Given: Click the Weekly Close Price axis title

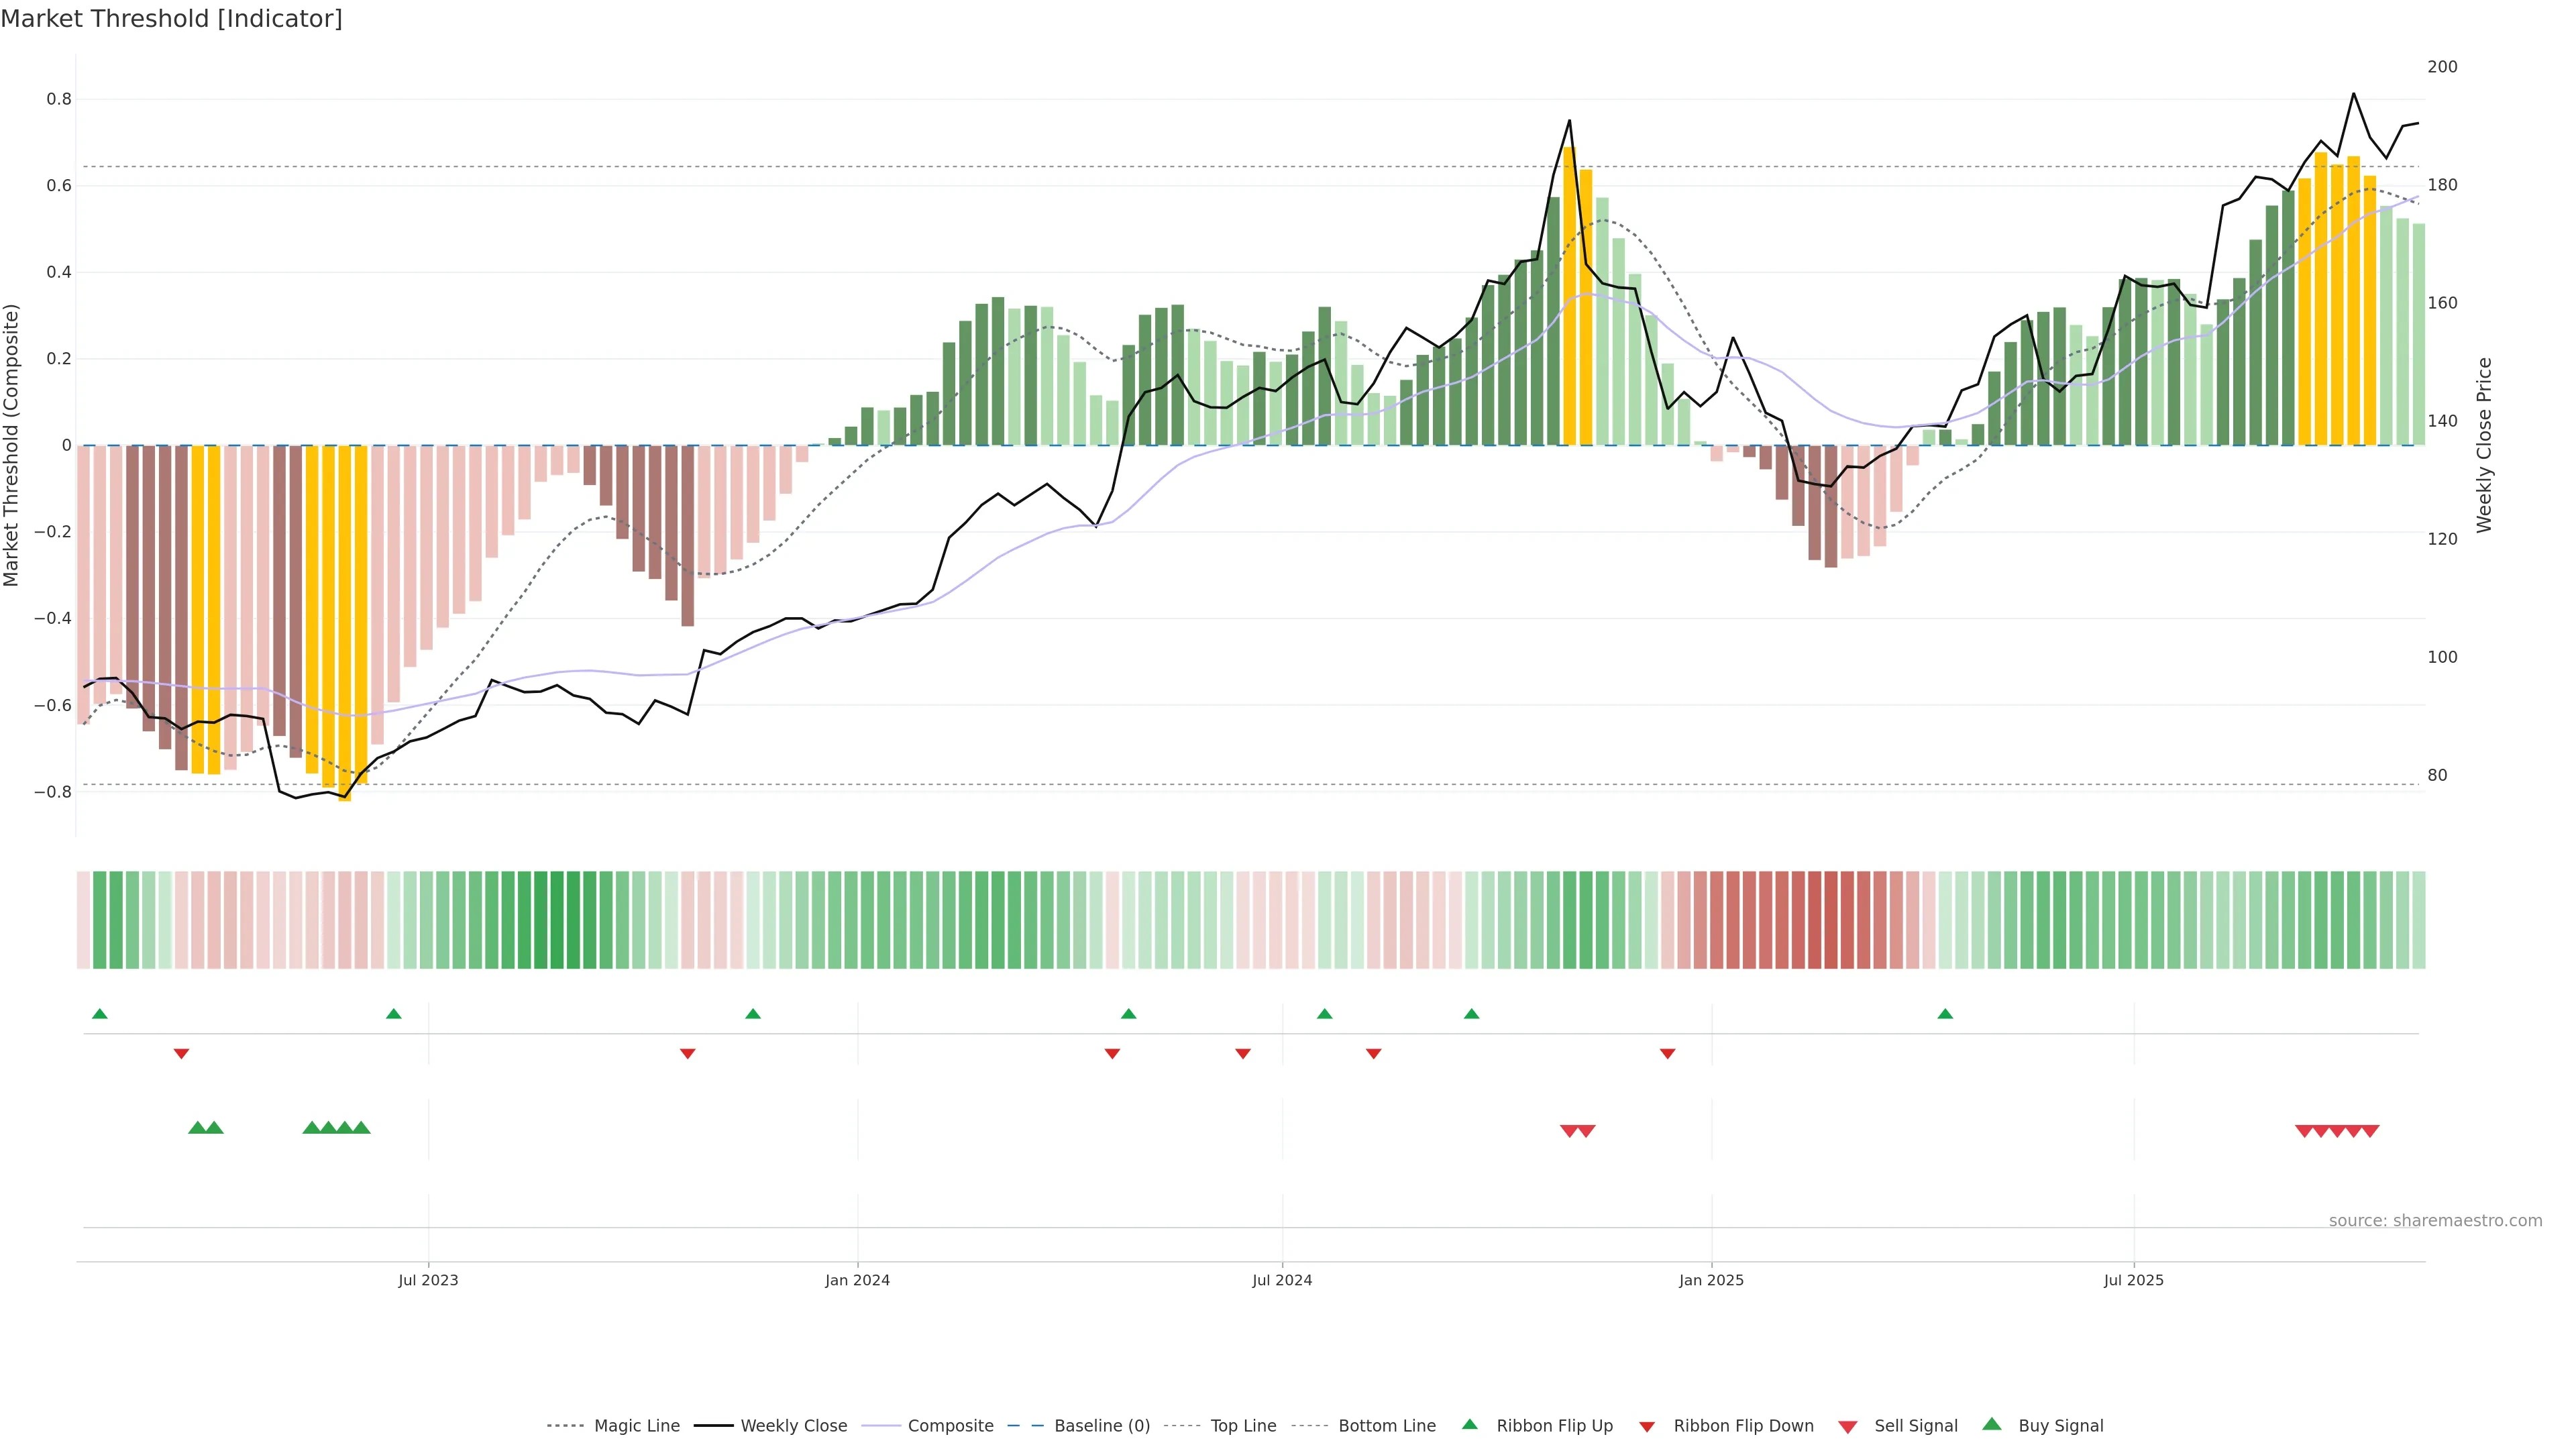Looking at the screenshot, I should [x=2484, y=445].
